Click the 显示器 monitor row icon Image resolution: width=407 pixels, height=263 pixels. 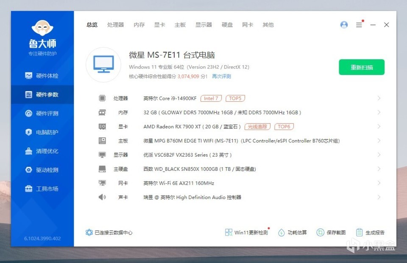pos(102,155)
